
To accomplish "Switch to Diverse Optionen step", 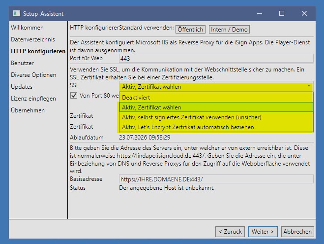I will pos(33,75).
